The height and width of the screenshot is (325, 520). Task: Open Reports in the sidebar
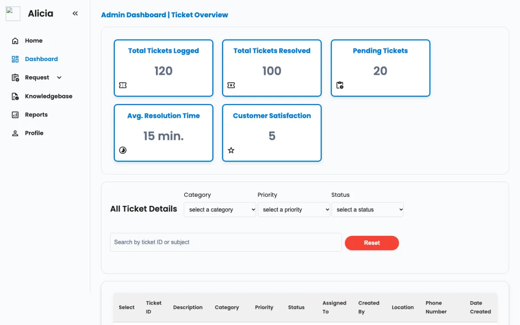[x=36, y=115]
